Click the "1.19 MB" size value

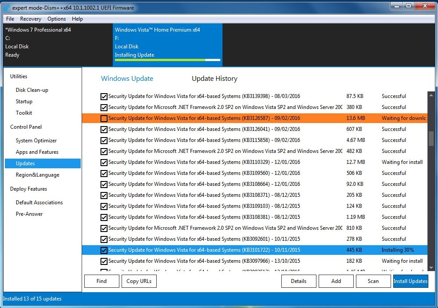(x=355, y=217)
